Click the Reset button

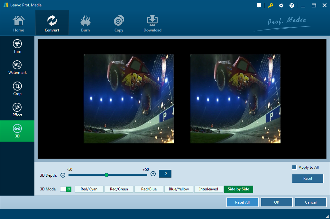[308, 179]
